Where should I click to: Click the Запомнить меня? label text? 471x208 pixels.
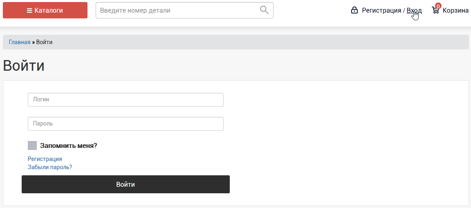[69, 145]
